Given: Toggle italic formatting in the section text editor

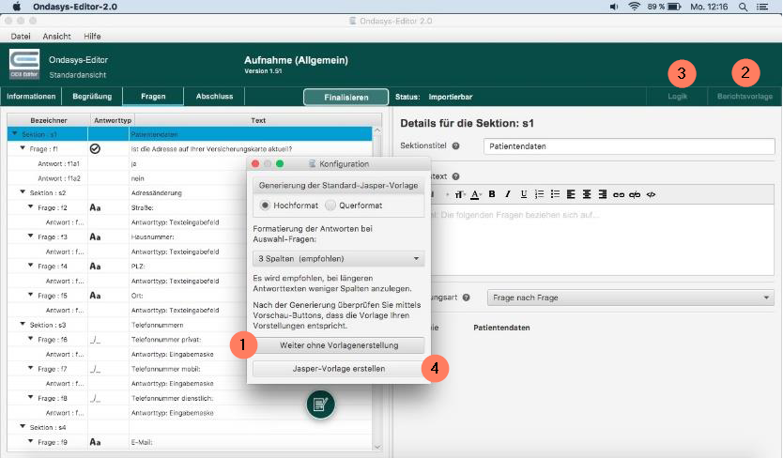Looking at the screenshot, I should coord(508,194).
